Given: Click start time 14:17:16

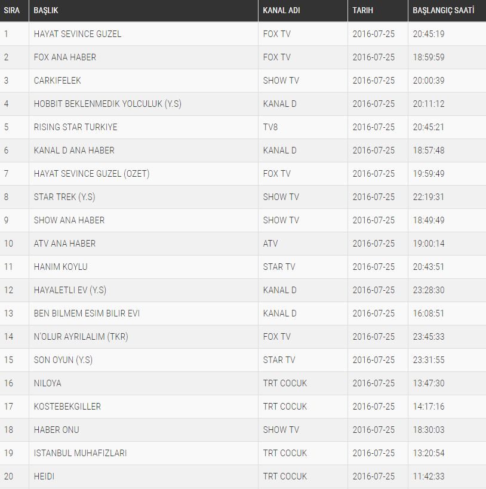Looking at the screenshot, I should click(x=429, y=407).
